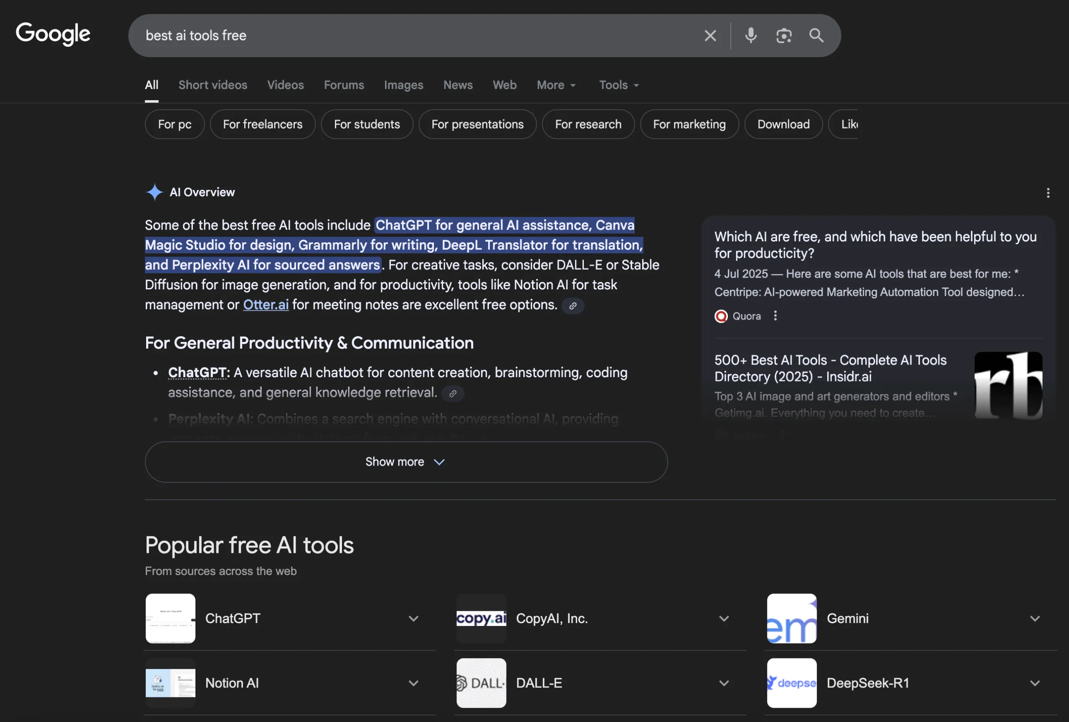Expand the Notion AI entry chevron
The height and width of the screenshot is (722, 1069).
pyautogui.click(x=413, y=683)
